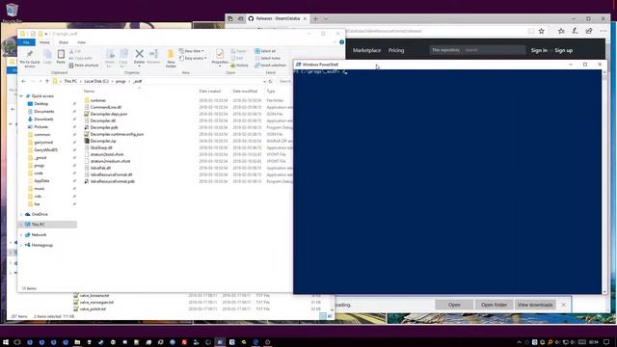Click the GitHub search field

(494, 50)
